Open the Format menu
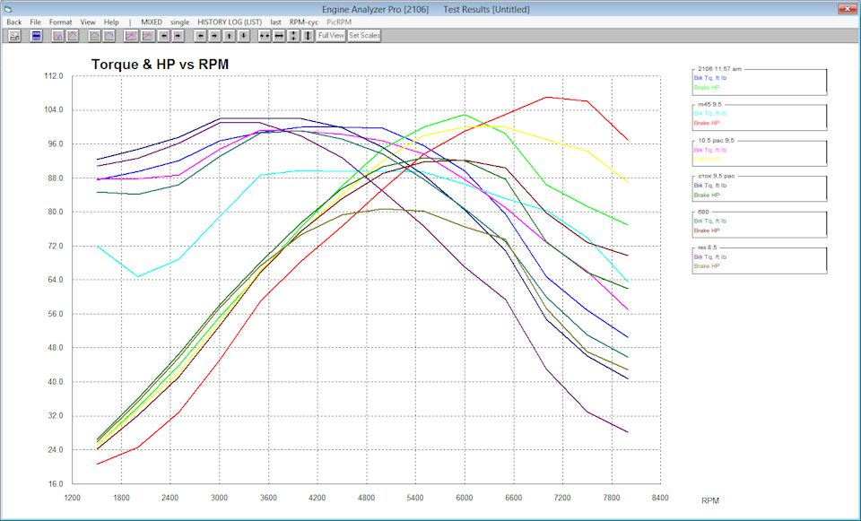 coord(60,22)
